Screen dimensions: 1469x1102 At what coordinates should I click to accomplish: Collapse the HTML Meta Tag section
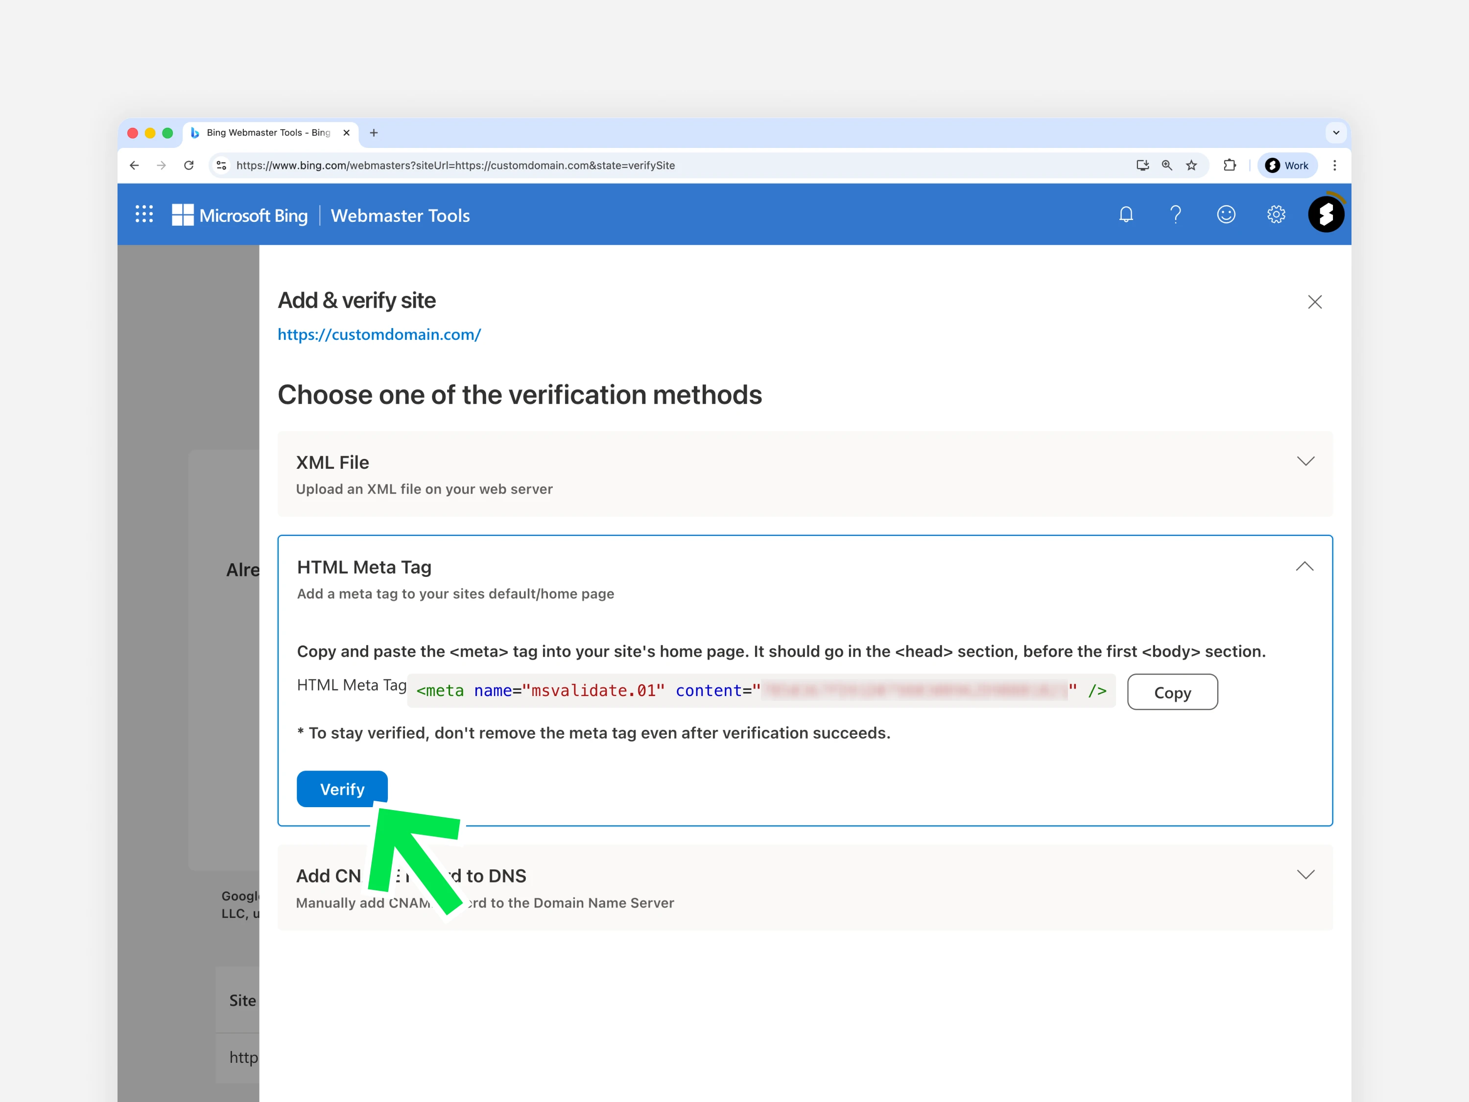pyautogui.click(x=1303, y=566)
